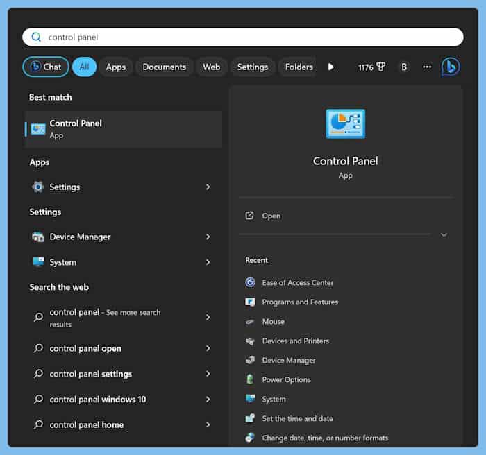Expand chevron for control panel open
Screen dimensions: 486x455
[208, 348]
